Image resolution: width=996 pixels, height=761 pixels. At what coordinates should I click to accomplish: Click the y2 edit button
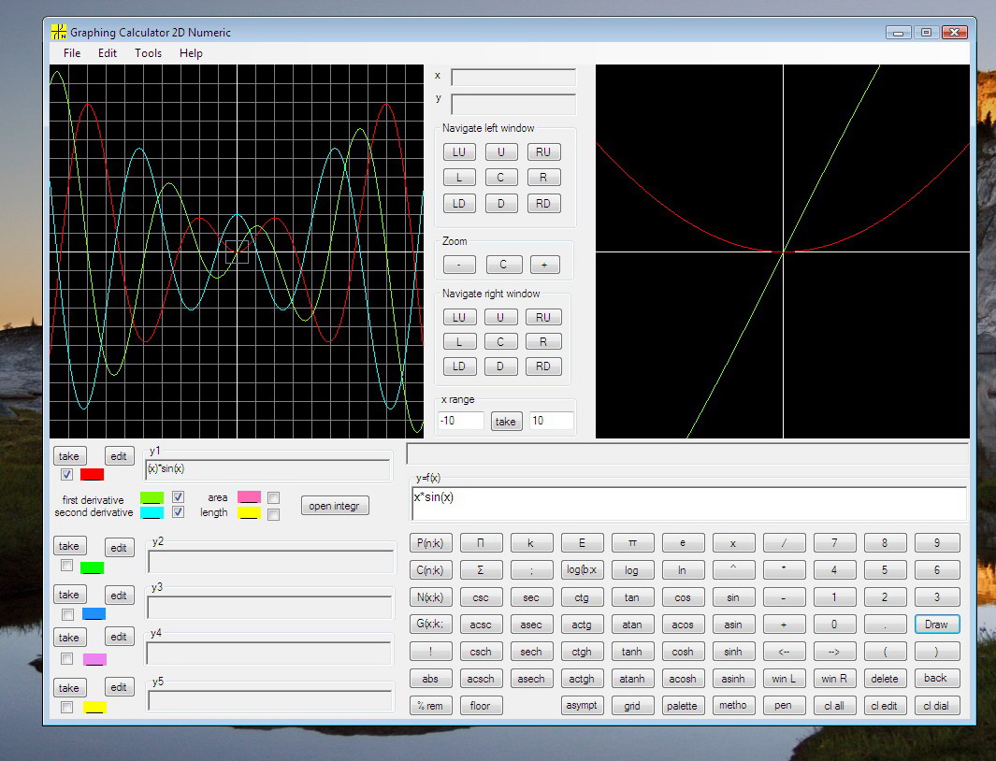(x=119, y=548)
